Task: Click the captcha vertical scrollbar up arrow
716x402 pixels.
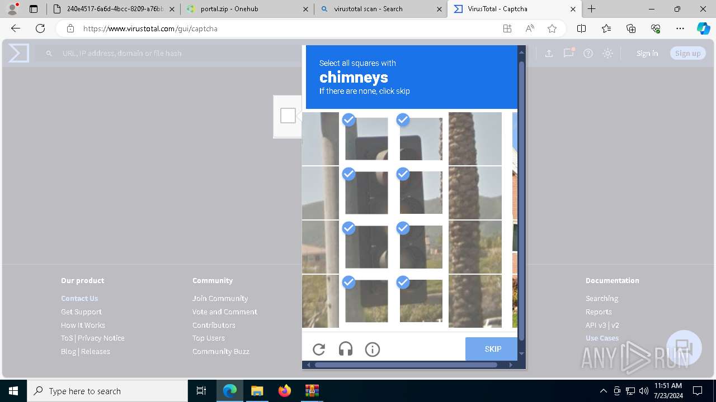Action: (521, 52)
